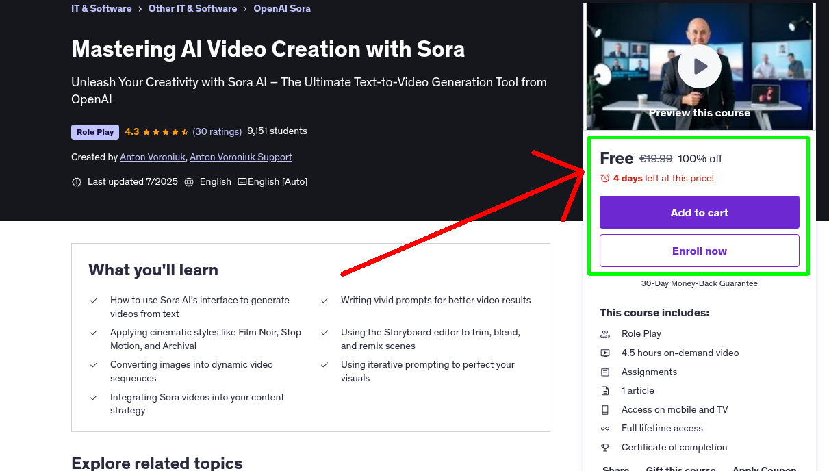Click checkmark beside cinematic styles item
The image size is (829, 471).
pos(94,332)
